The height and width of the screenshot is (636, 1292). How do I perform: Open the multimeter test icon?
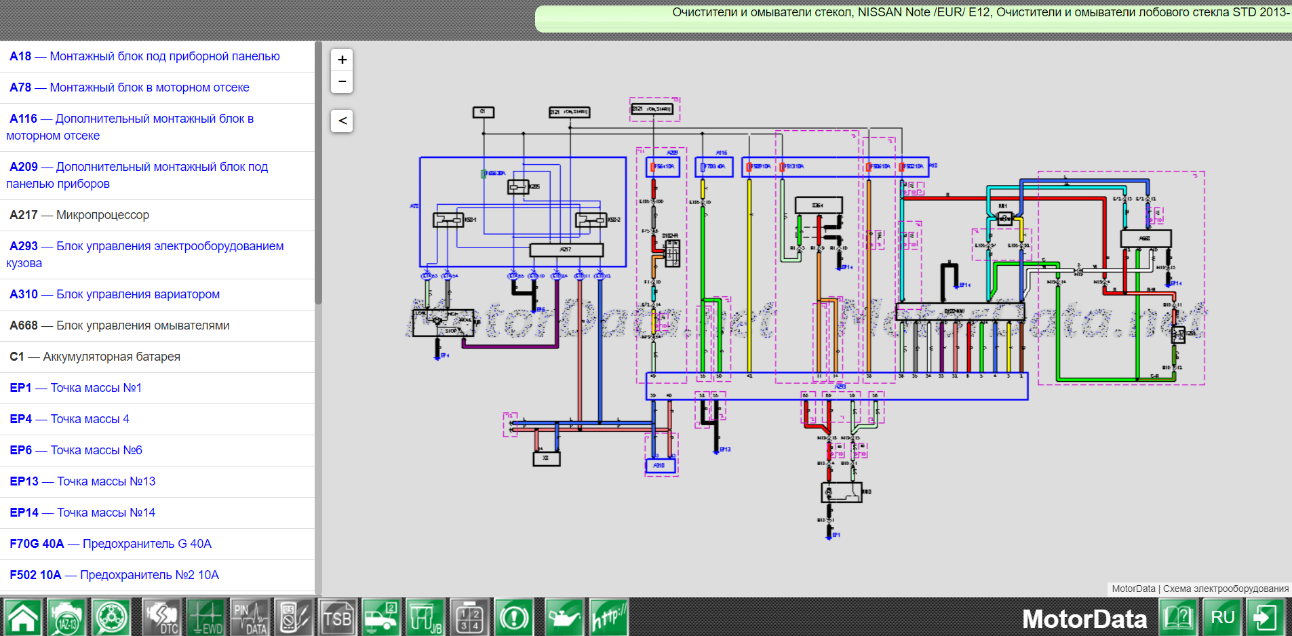click(x=294, y=618)
